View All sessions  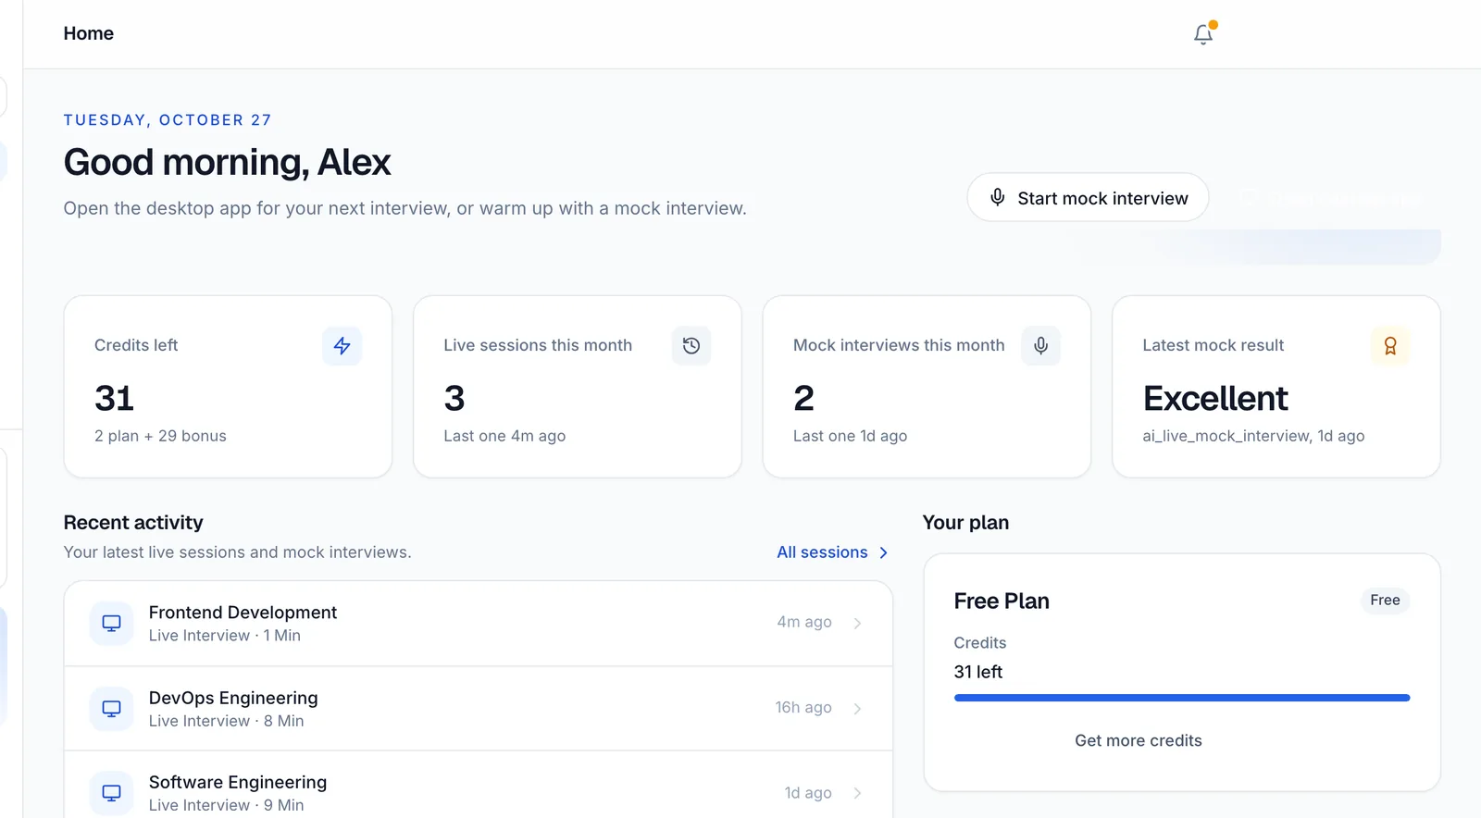(x=832, y=552)
